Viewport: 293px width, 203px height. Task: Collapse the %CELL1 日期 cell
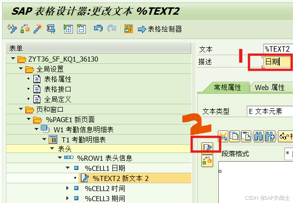68,168
